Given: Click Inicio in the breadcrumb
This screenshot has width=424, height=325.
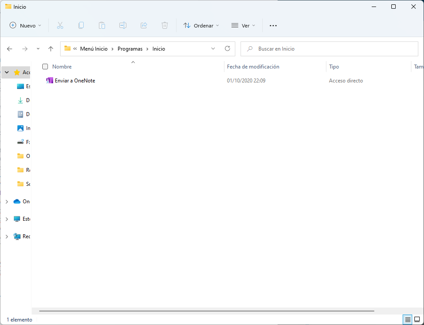Looking at the screenshot, I should point(159,49).
